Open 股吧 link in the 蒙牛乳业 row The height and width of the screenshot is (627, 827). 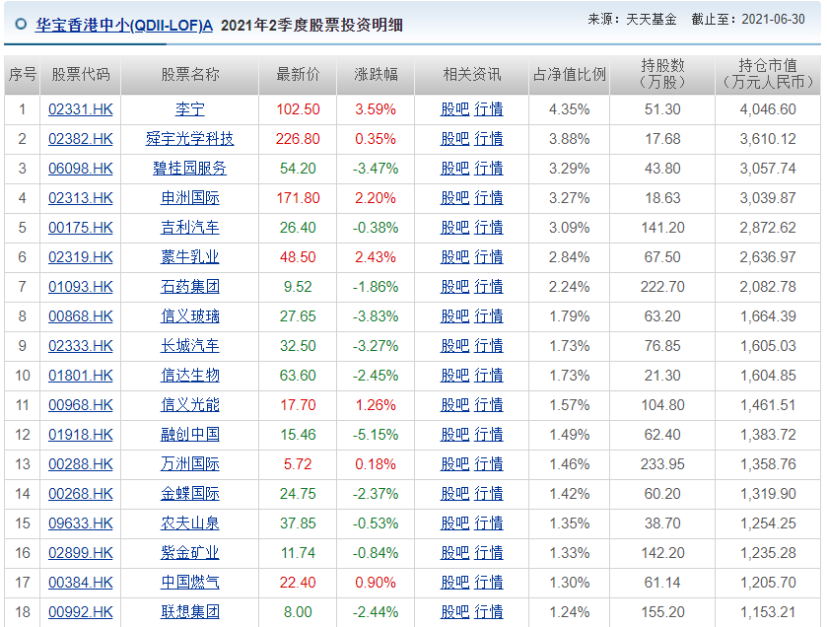click(x=454, y=256)
